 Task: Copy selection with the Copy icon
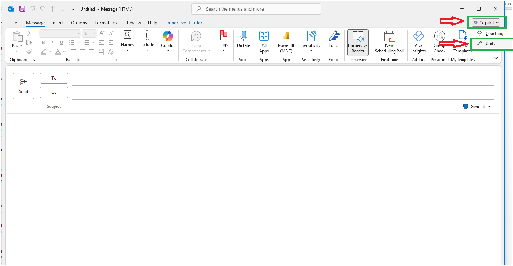click(x=29, y=43)
